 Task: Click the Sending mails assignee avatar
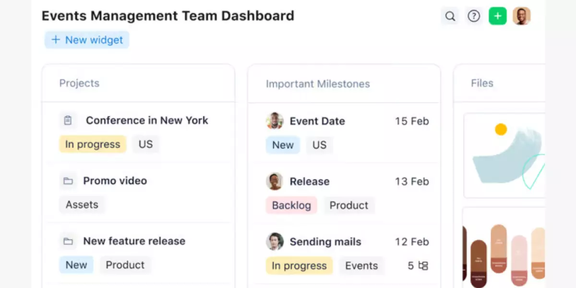point(275,241)
